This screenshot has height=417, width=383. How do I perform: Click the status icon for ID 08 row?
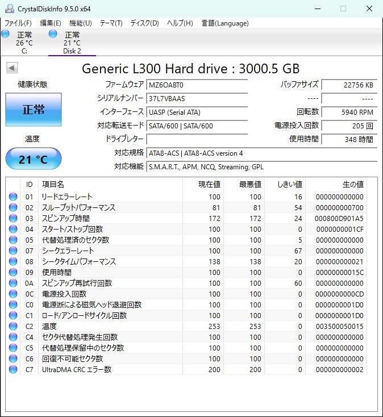click(13, 261)
